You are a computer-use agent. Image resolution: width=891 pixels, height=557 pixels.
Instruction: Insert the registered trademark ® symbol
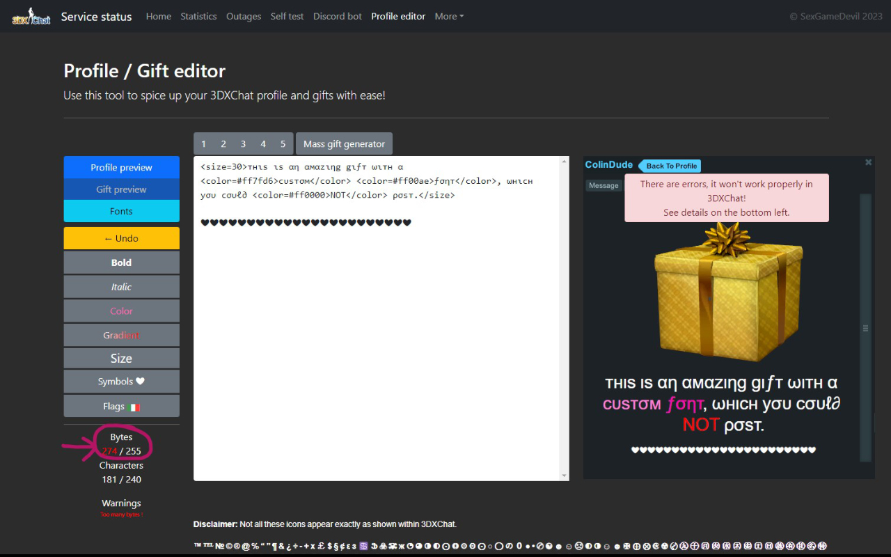[236, 545]
